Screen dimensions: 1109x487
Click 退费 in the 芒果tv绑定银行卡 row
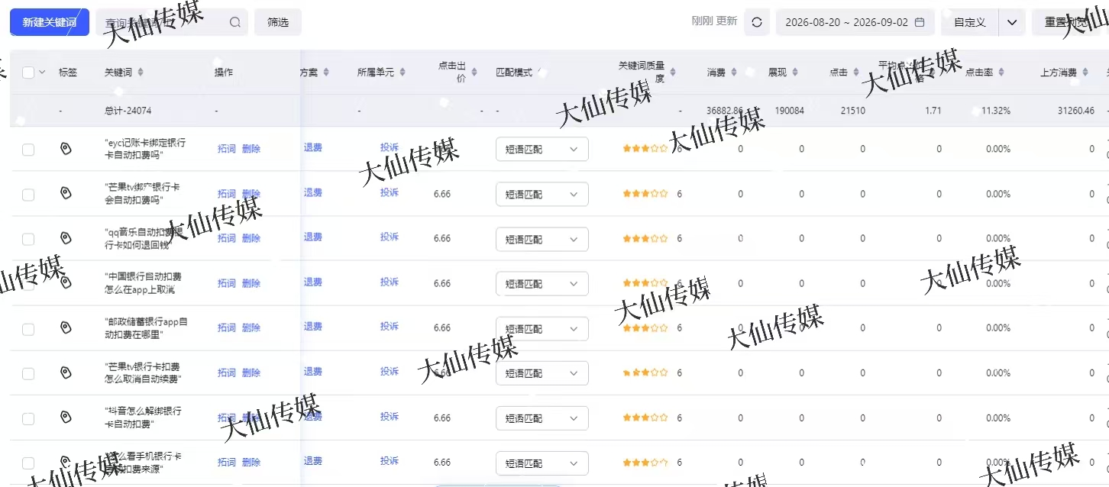pyautogui.click(x=313, y=192)
